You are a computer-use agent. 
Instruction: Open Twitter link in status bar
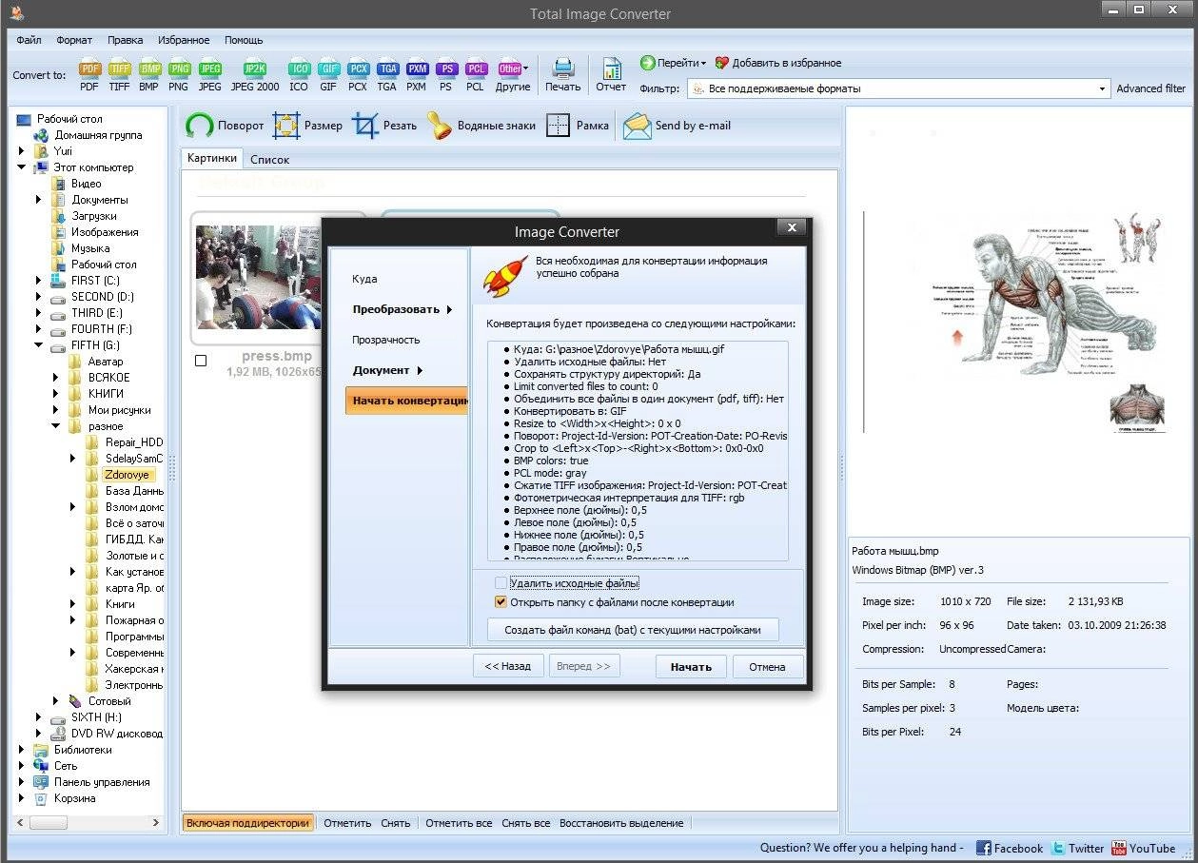tap(1077, 848)
